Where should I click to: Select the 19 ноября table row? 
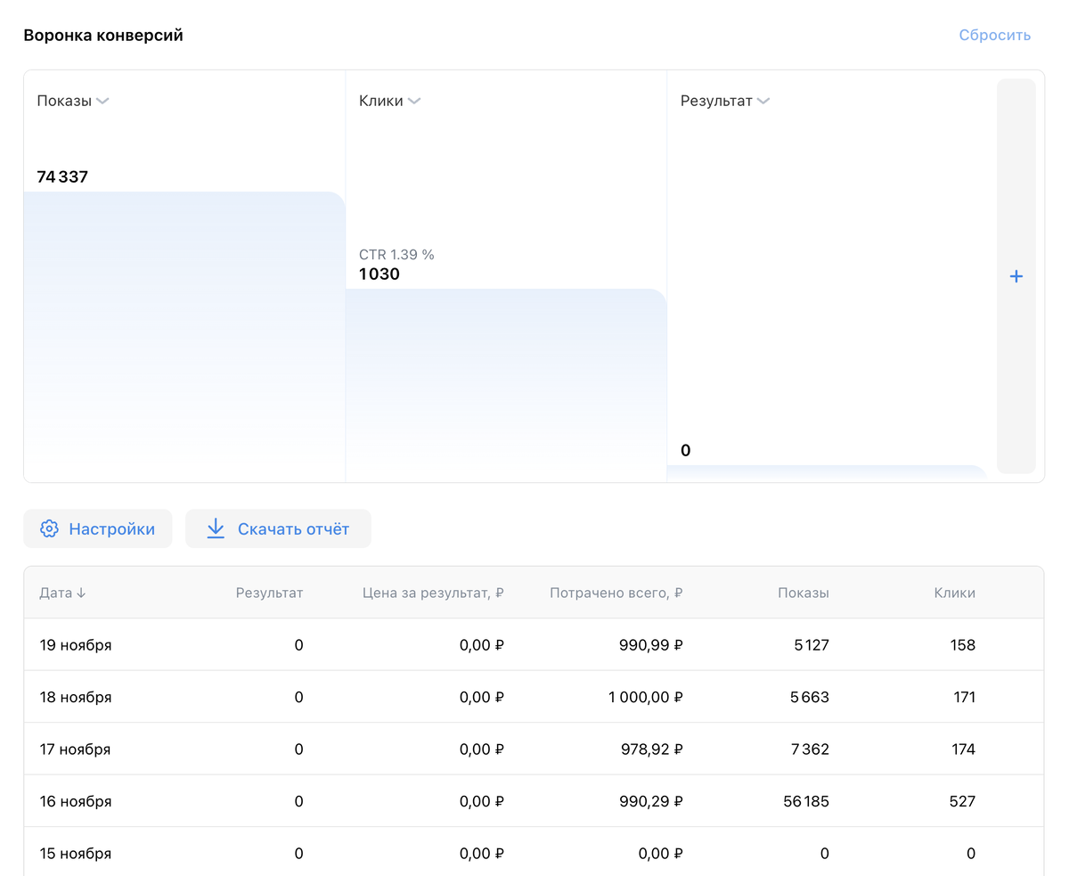(x=534, y=644)
